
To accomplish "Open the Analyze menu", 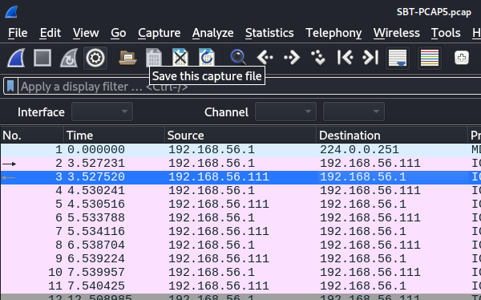I will click(213, 33).
